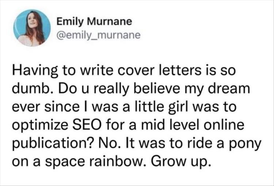Open Emily Murnane's profile picture
The width and height of the screenshot is (274, 186).
click(32, 28)
